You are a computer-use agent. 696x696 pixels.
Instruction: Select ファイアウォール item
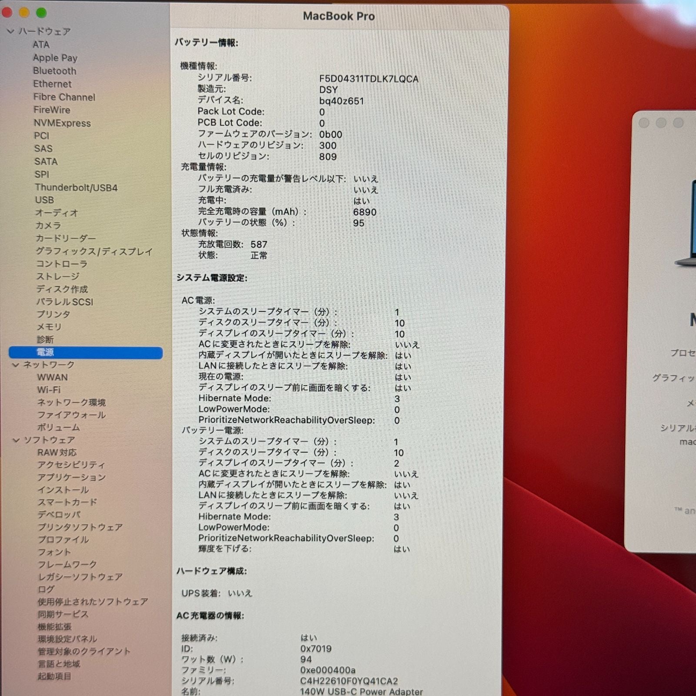pyautogui.click(x=71, y=415)
